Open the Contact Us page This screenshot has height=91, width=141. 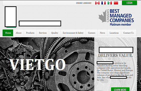pyautogui.click(x=128, y=33)
